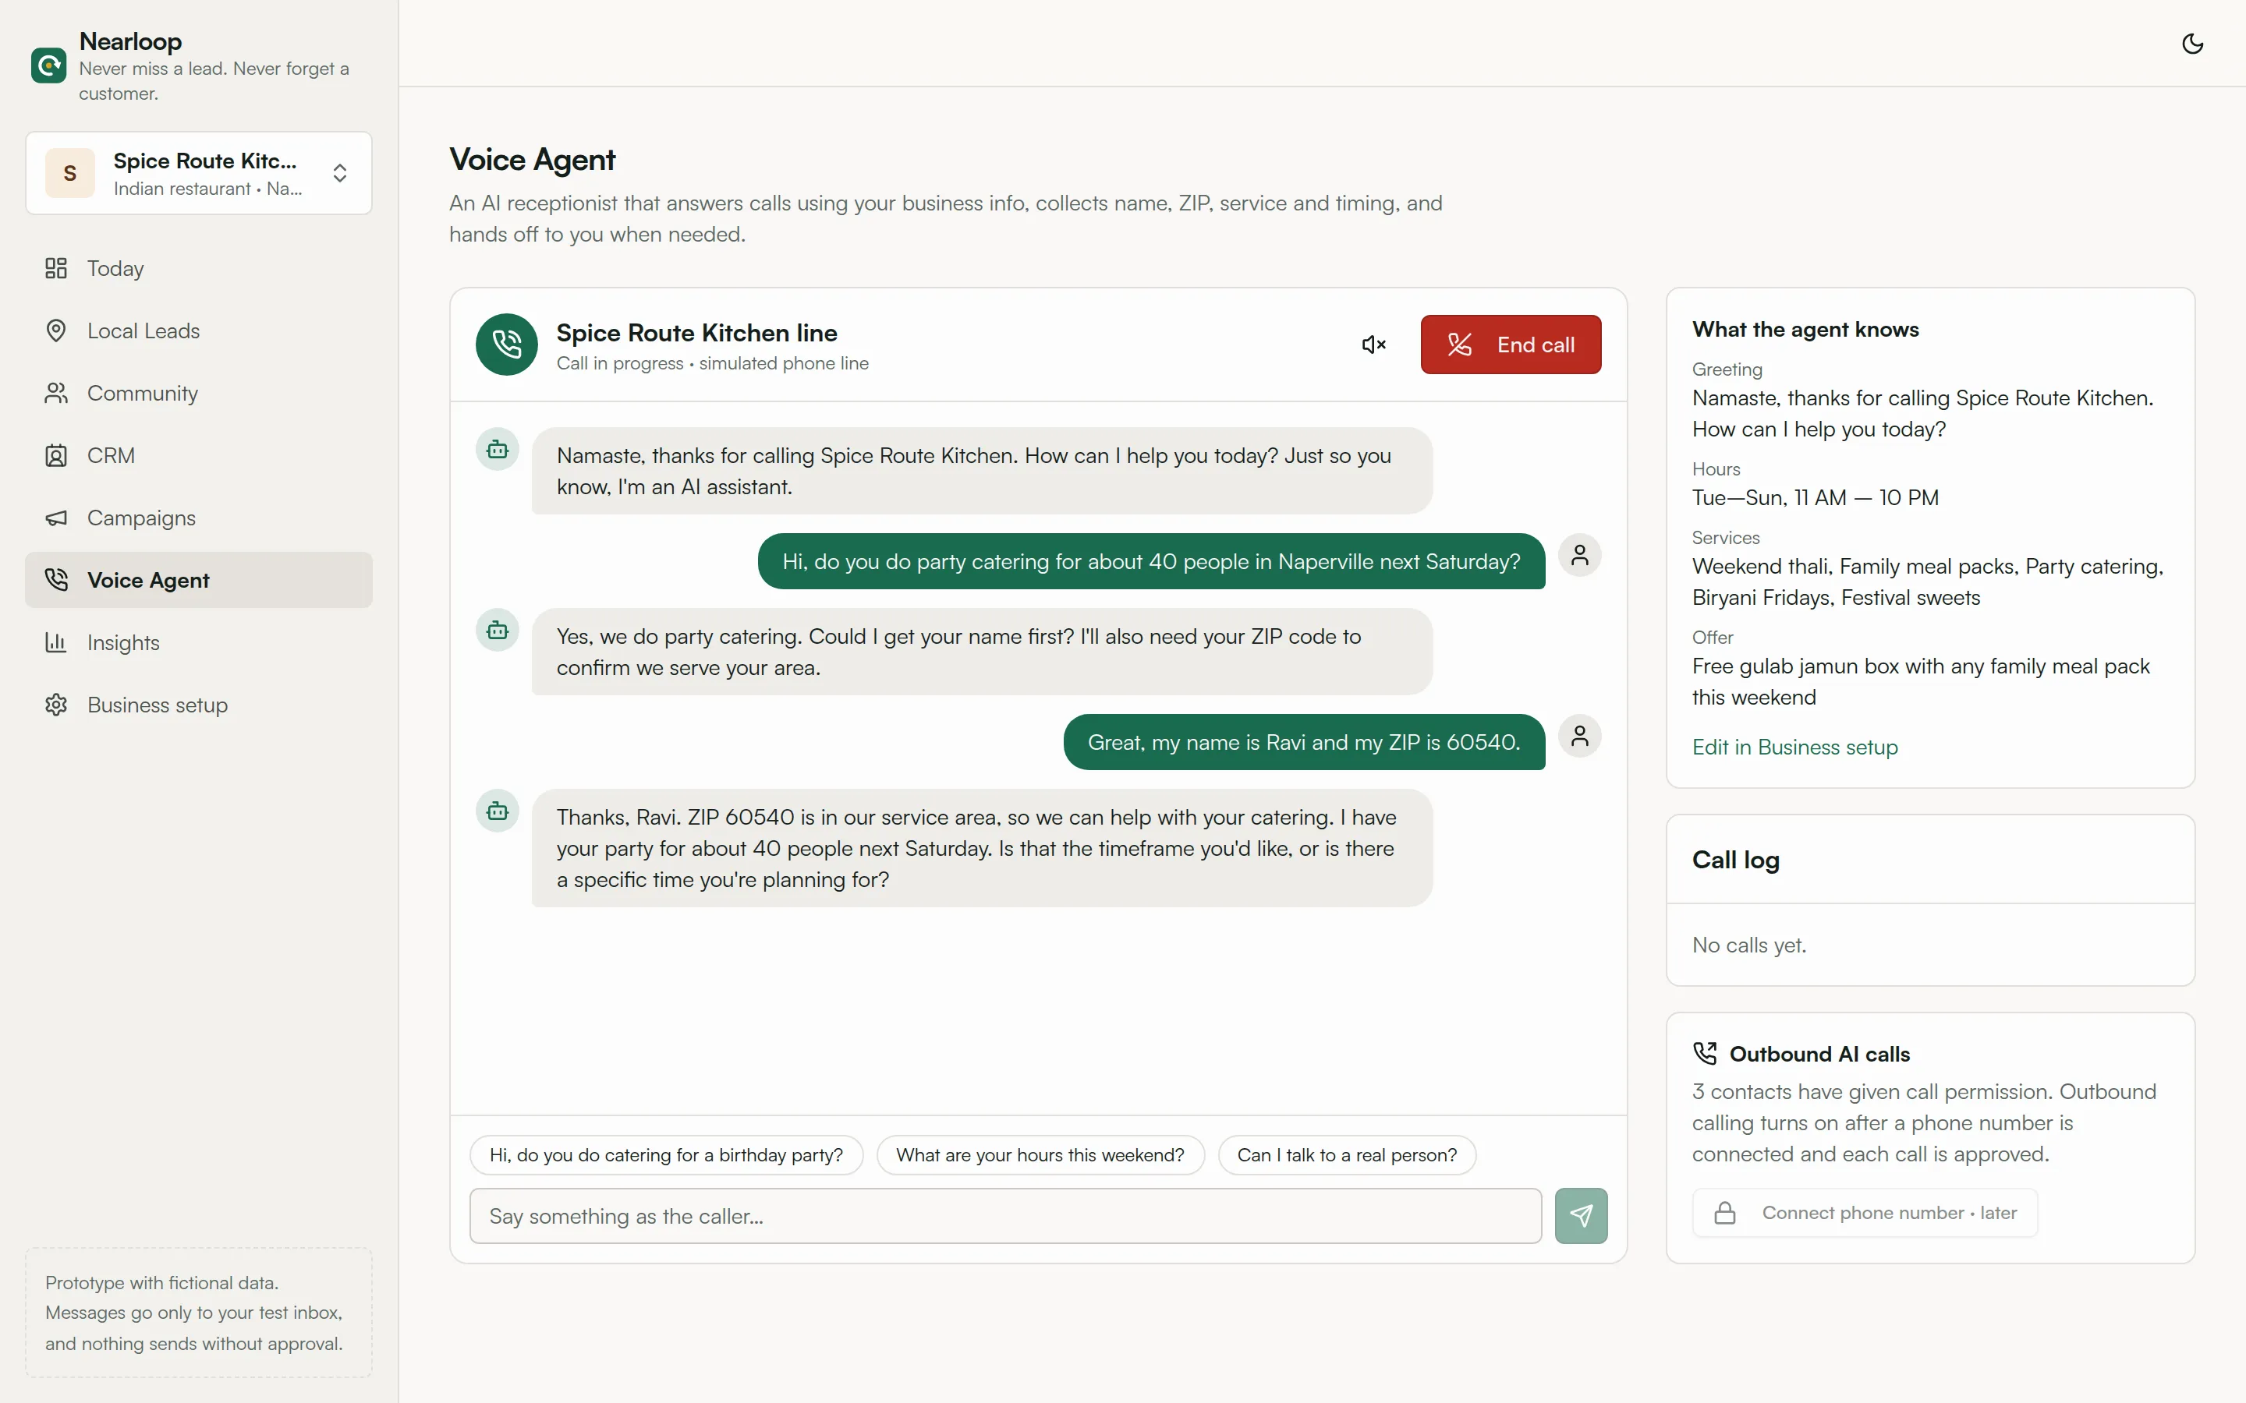Toggle dark mode with moon icon

(x=2192, y=44)
